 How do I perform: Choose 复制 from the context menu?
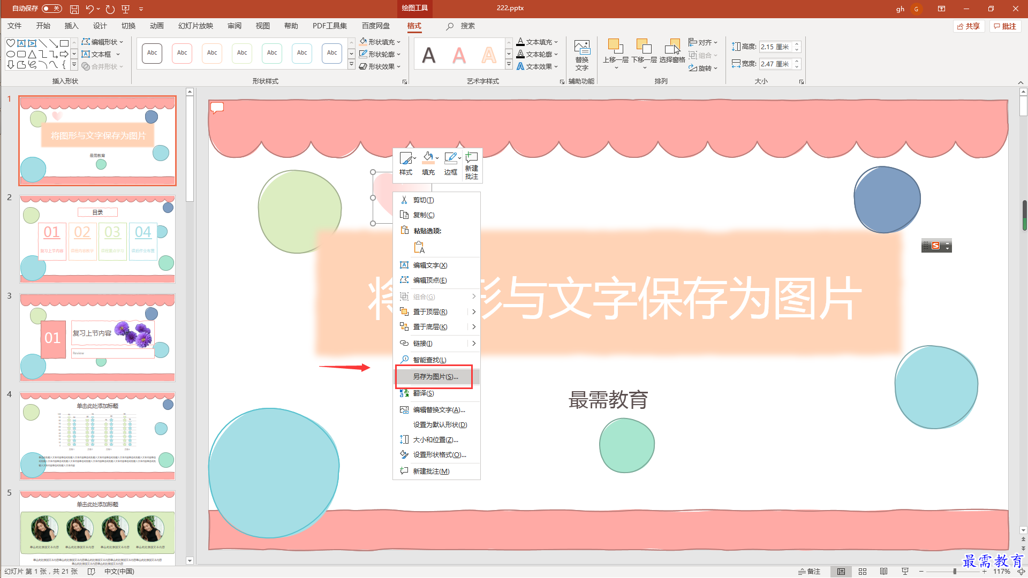436,215
